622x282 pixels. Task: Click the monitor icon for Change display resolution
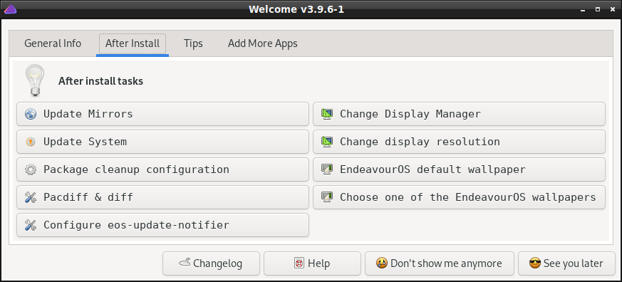(327, 142)
